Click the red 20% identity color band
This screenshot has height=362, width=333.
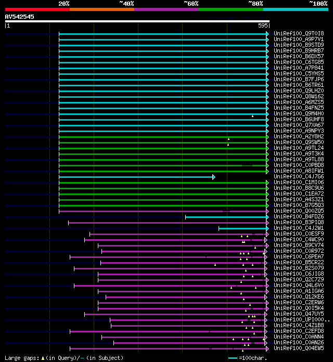37,9
